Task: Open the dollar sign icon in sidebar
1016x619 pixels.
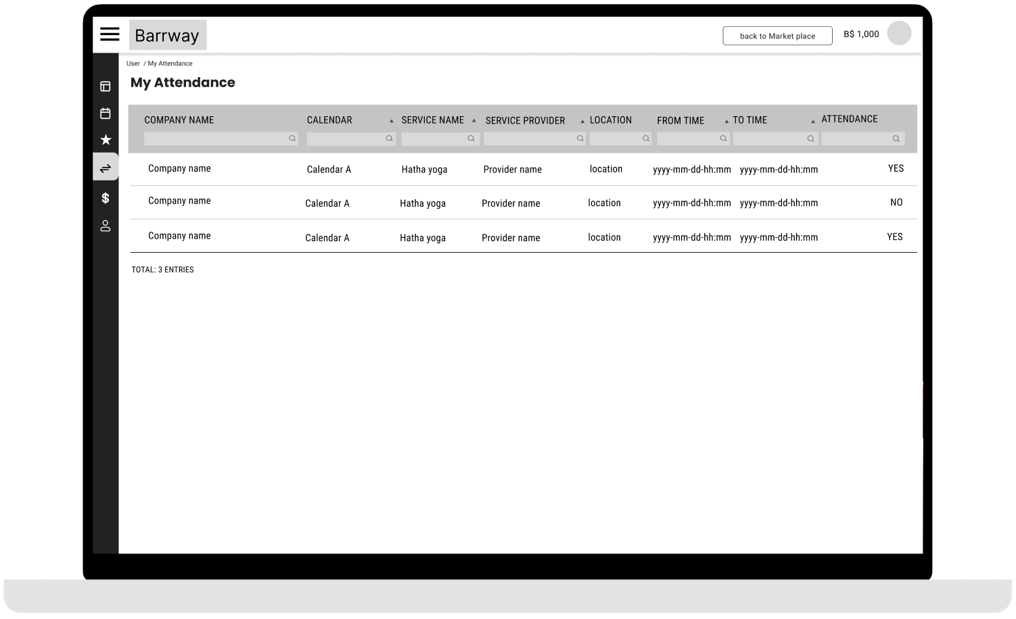Action: tap(106, 198)
